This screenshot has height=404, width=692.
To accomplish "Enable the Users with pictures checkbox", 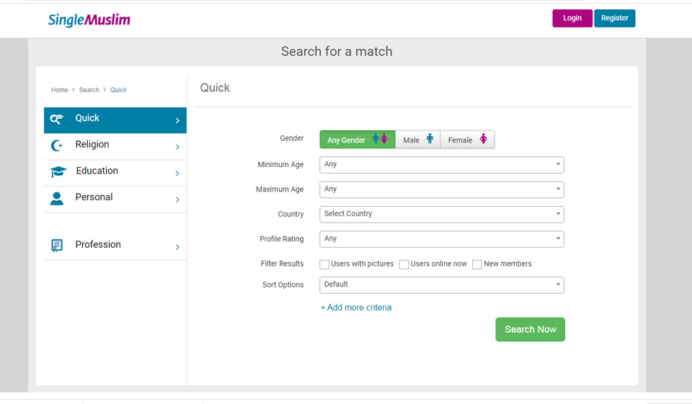I will click(x=324, y=264).
